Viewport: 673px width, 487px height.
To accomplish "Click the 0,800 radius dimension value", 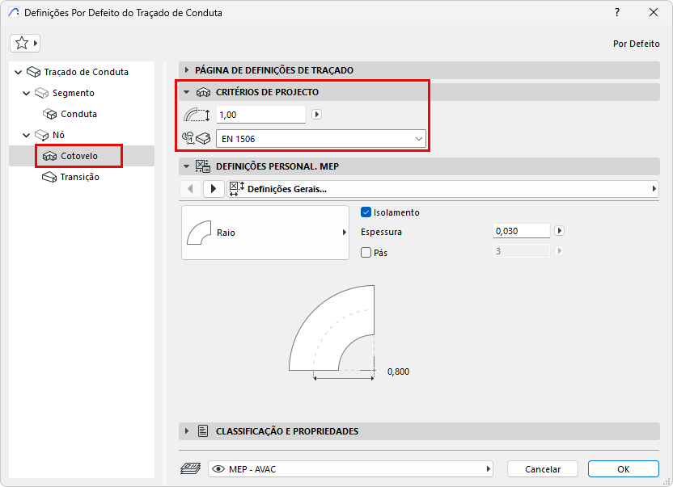I will [398, 372].
